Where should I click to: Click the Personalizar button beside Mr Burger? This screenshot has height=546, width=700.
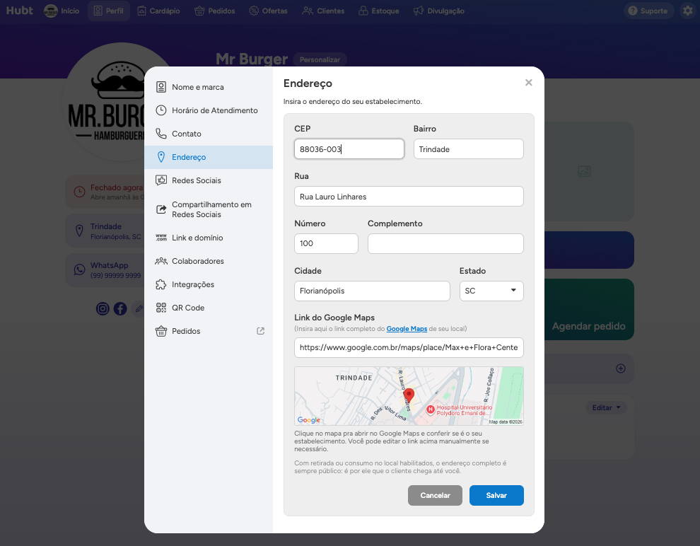320,60
